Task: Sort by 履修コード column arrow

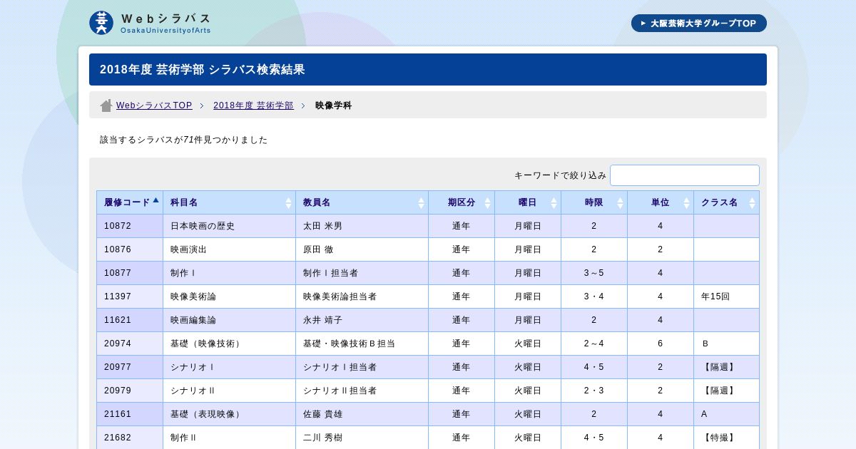Action: 156,200
